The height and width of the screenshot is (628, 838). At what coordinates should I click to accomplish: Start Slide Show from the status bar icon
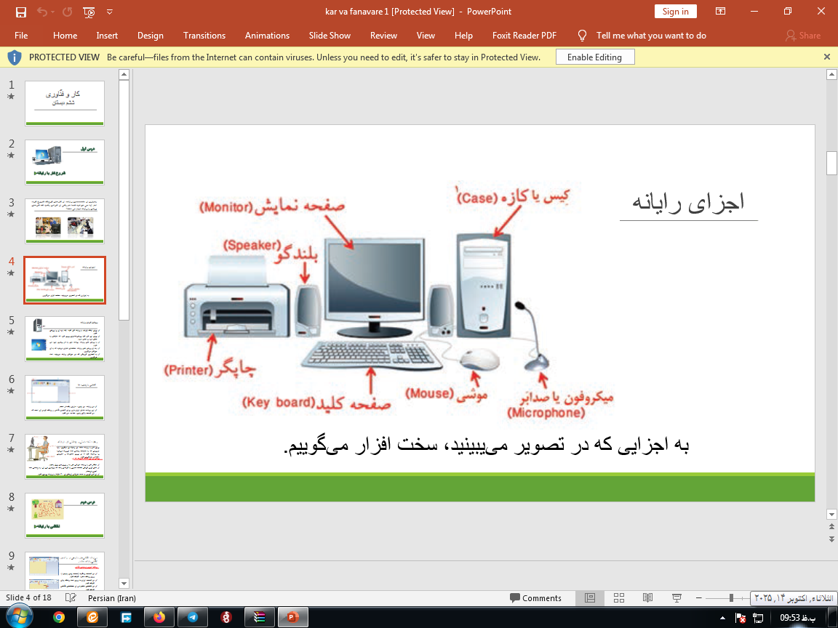pos(677,597)
